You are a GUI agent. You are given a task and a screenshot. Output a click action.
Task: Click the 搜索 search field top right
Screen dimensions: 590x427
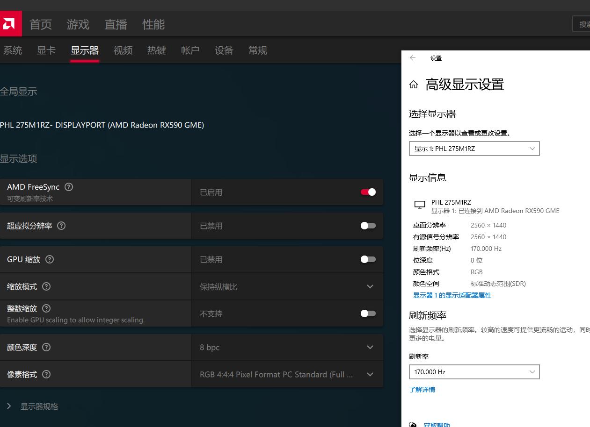583,24
